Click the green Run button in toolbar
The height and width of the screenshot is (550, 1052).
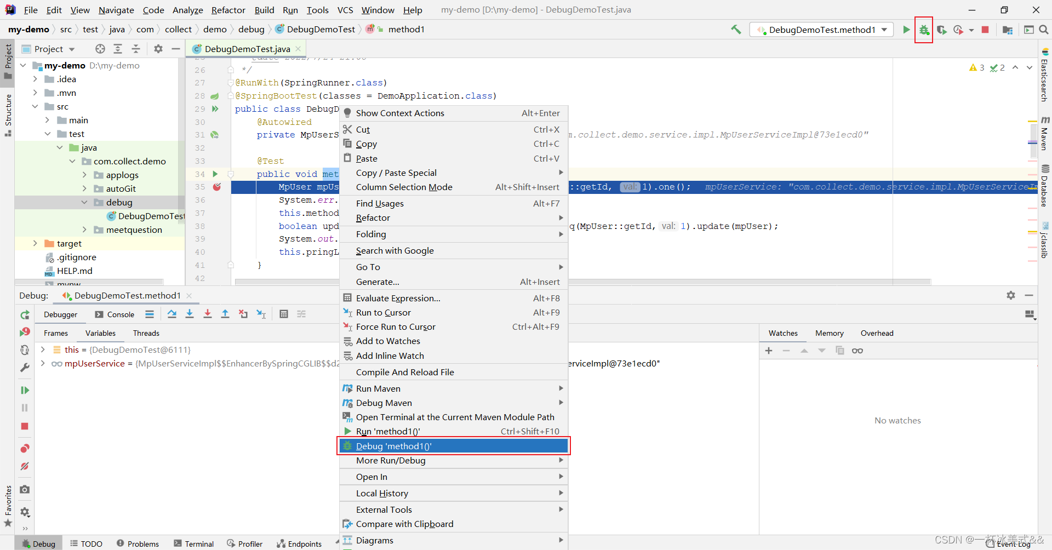(x=906, y=30)
